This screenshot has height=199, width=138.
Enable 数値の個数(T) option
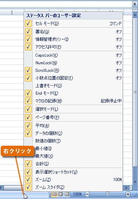pos(73,141)
